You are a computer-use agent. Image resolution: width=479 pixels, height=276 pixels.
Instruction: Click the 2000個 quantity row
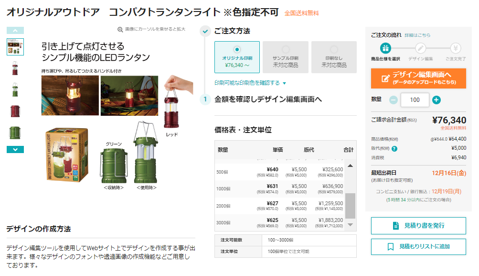[280, 206]
